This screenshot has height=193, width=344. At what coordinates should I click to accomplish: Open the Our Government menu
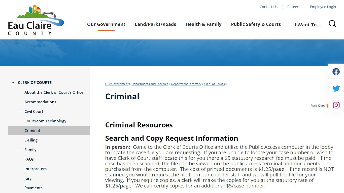106,24
